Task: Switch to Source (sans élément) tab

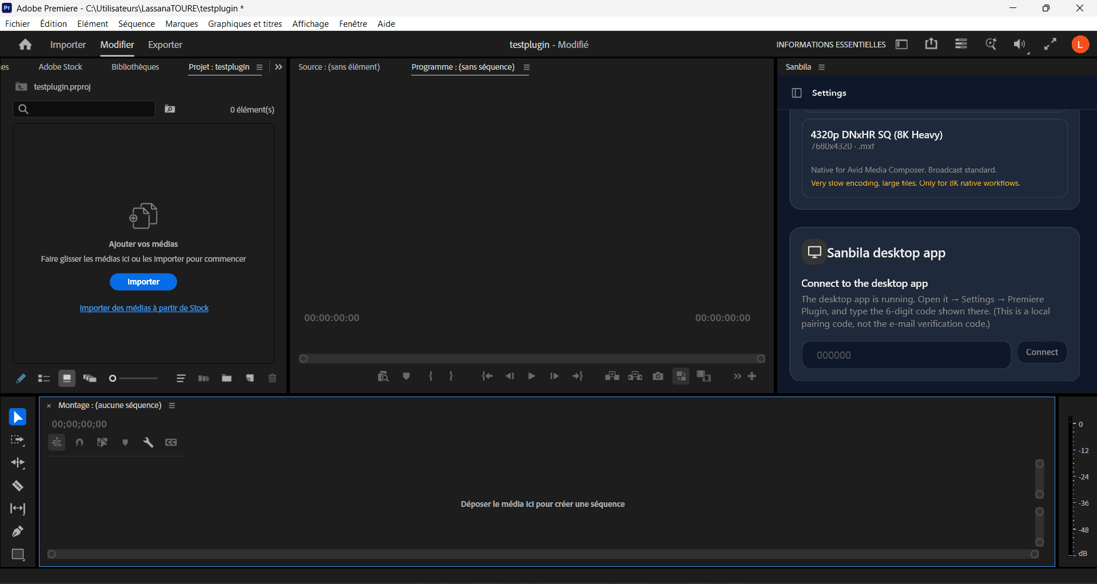Action: [x=339, y=67]
